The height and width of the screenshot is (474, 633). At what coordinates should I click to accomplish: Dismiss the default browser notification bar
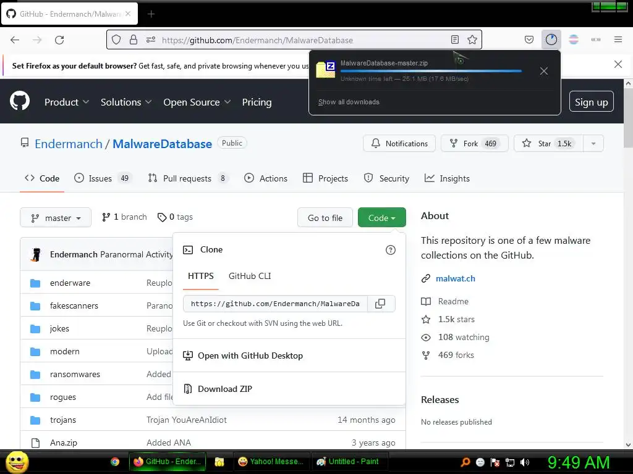[618, 64]
